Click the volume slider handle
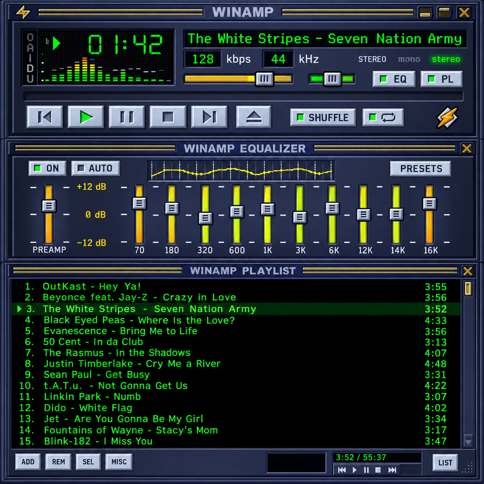The image size is (484, 484). [x=265, y=79]
